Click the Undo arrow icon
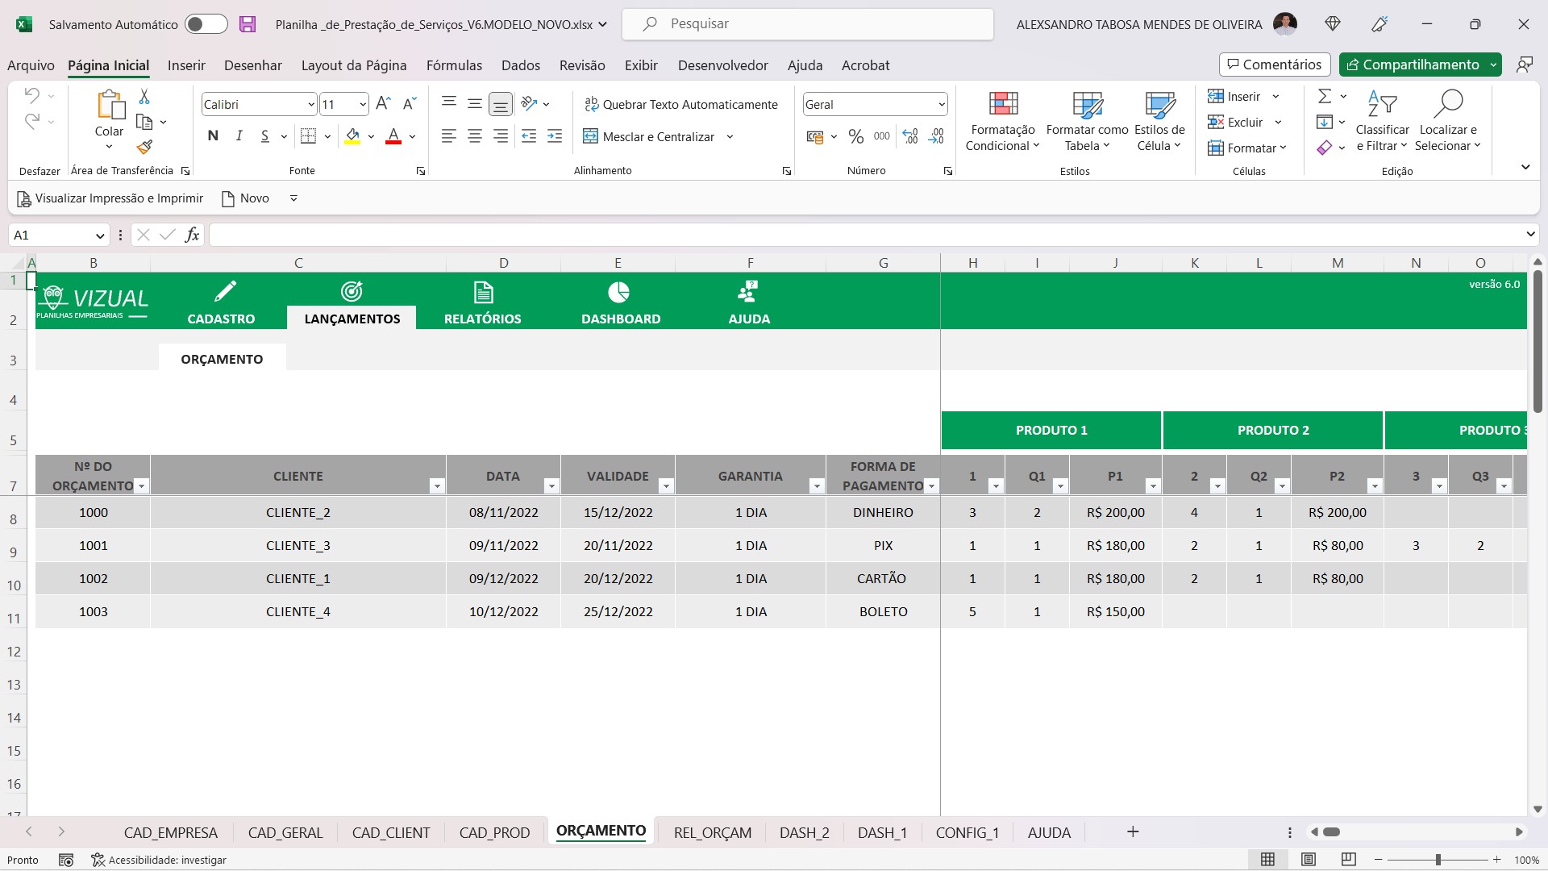Screen dimensions: 1548x871 click(31, 95)
